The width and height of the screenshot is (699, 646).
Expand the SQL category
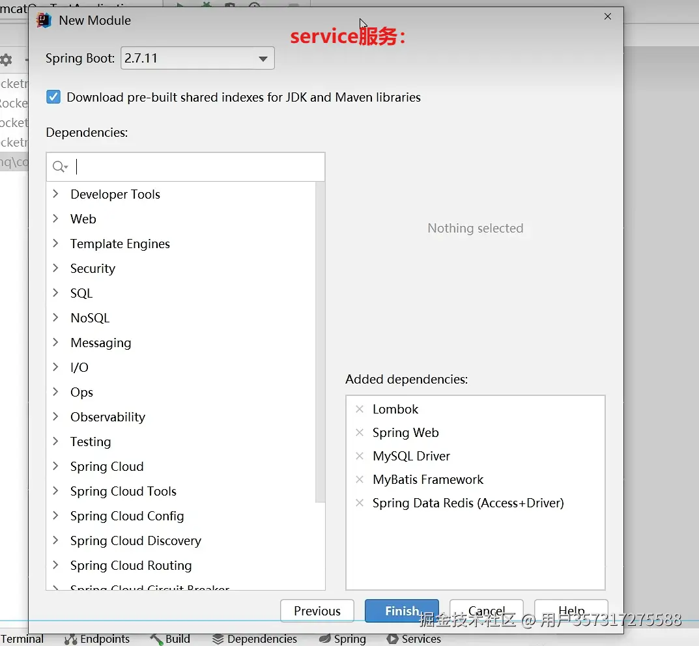56,292
